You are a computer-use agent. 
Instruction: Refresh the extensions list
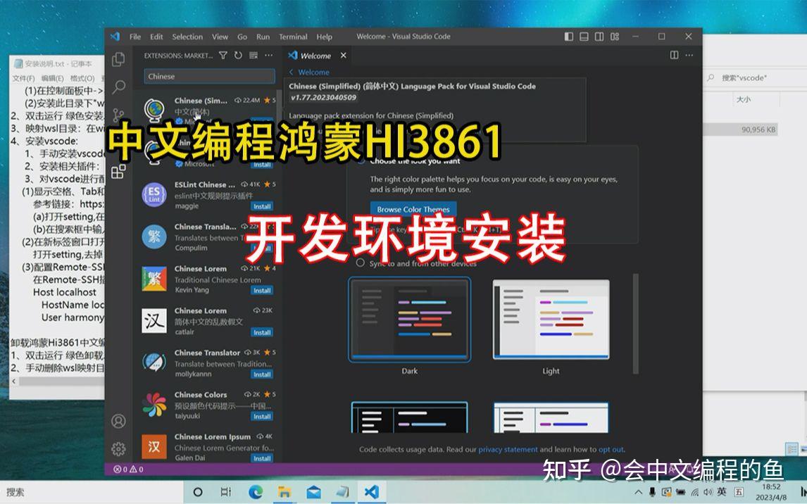tap(239, 55)
